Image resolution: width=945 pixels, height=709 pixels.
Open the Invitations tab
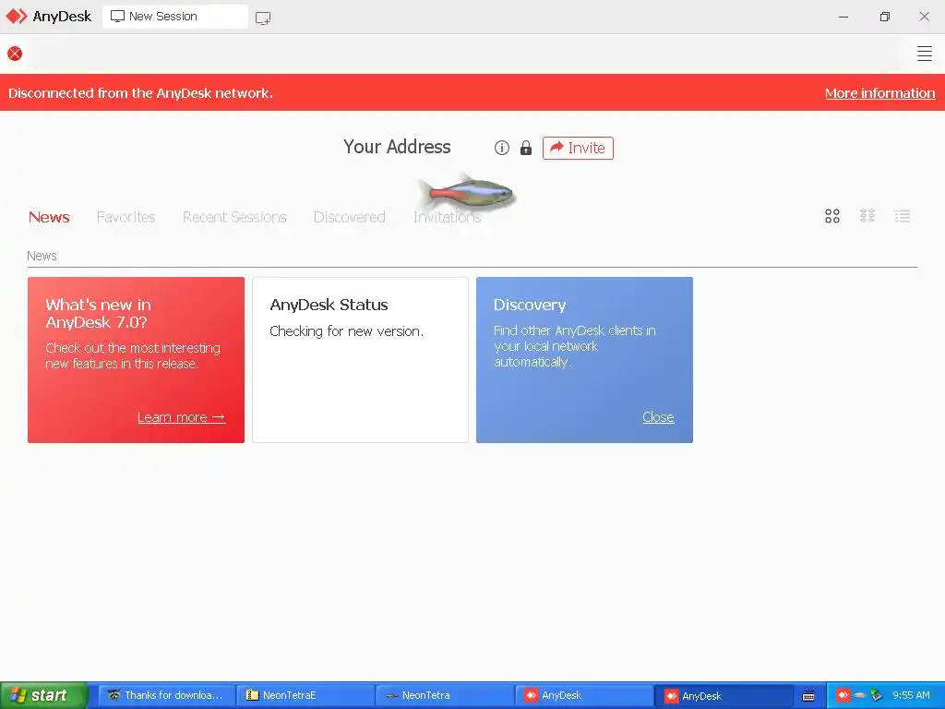point(448,217)
